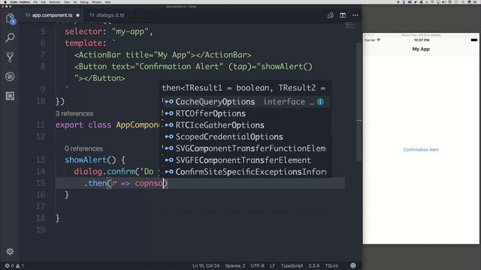Click the My App title in simulator
The width and height of the screenshot is (481, 270).
(421, 49)
